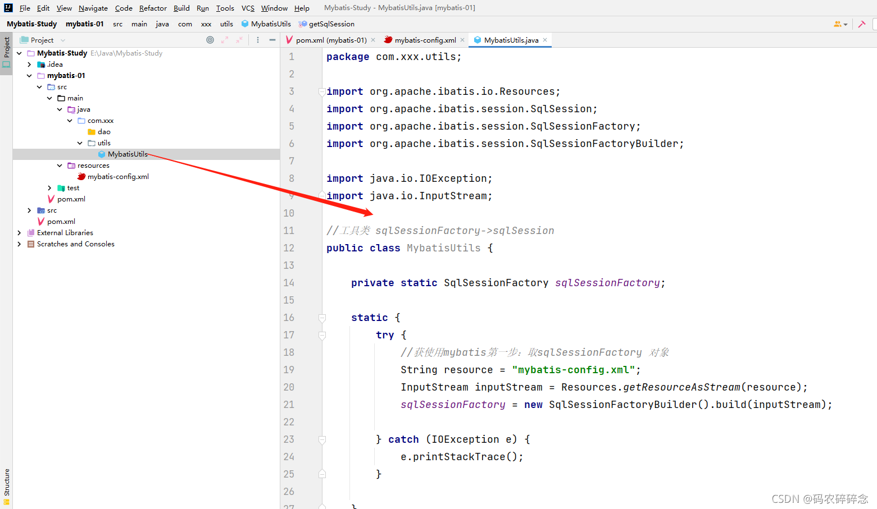Toggle fold marker on imports line 3

click(322, 91)
